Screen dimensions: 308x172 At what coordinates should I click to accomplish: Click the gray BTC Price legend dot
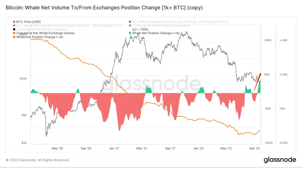tap(14, 22)
